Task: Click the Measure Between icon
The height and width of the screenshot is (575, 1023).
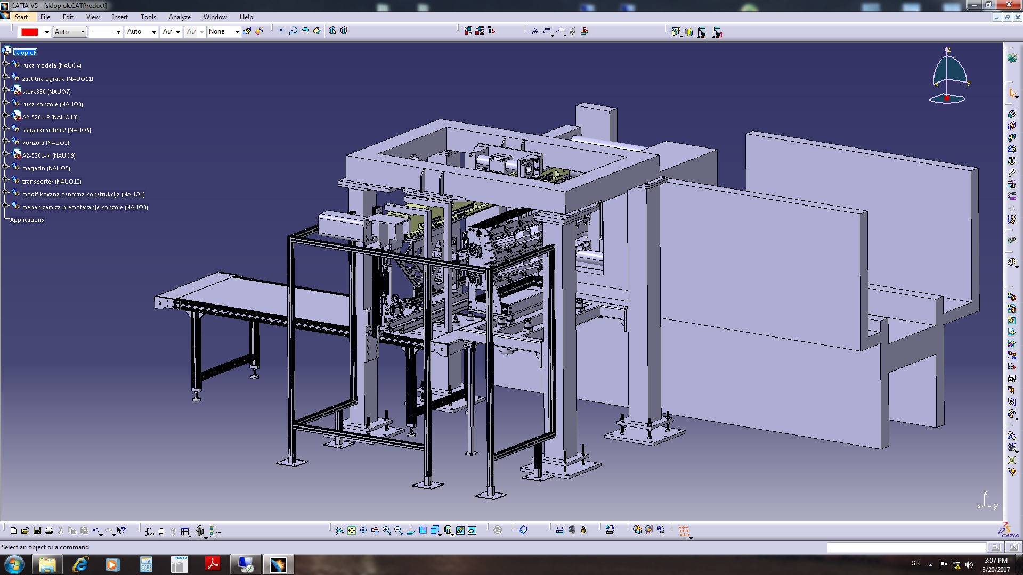Action: tap(559, 530)
